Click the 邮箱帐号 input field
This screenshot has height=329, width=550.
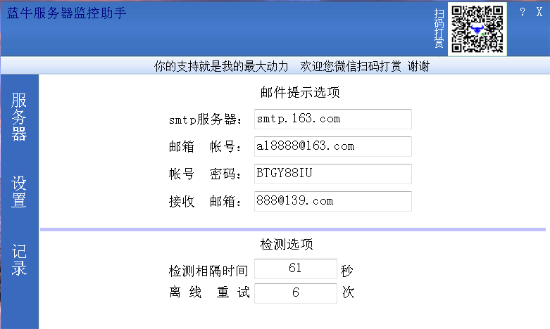click(x=333, y=146)
